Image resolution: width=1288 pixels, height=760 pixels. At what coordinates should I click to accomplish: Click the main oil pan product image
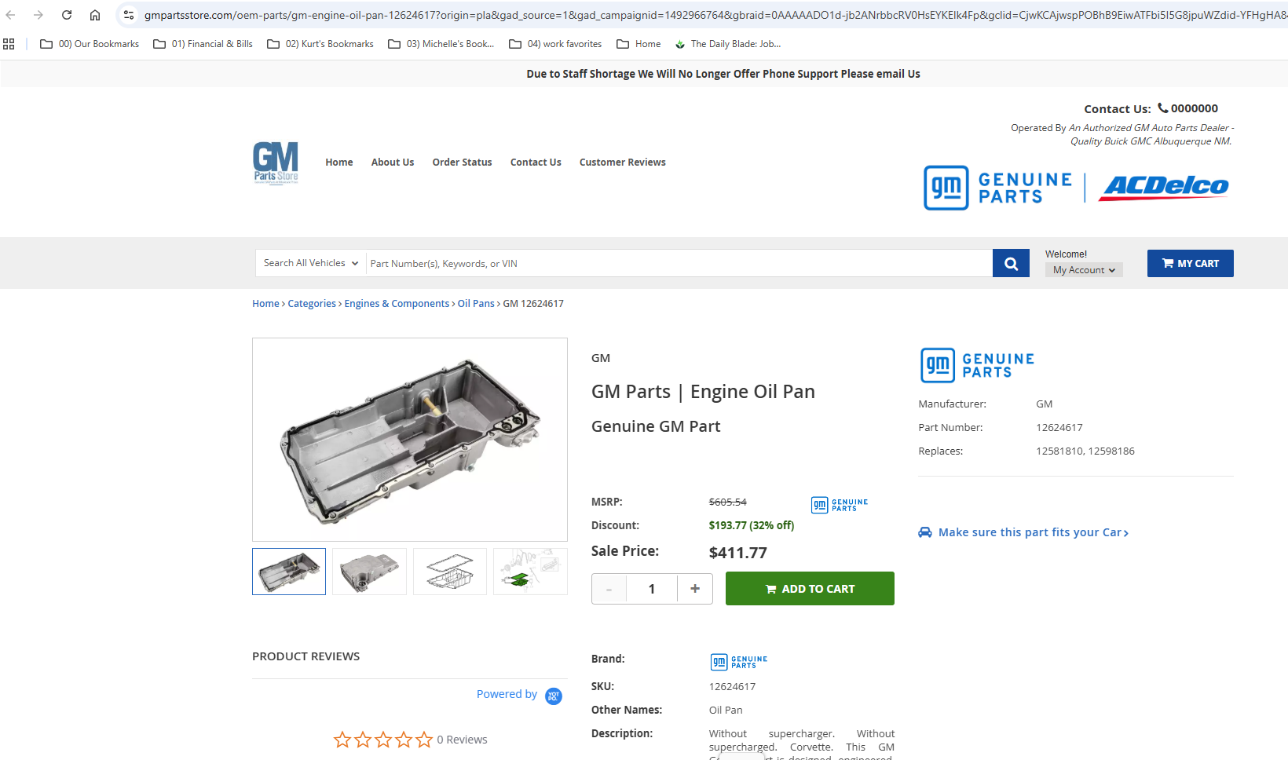[410, 440]
